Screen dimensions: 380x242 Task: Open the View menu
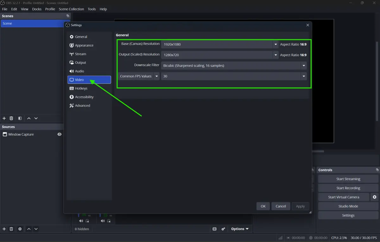point(25,9)
